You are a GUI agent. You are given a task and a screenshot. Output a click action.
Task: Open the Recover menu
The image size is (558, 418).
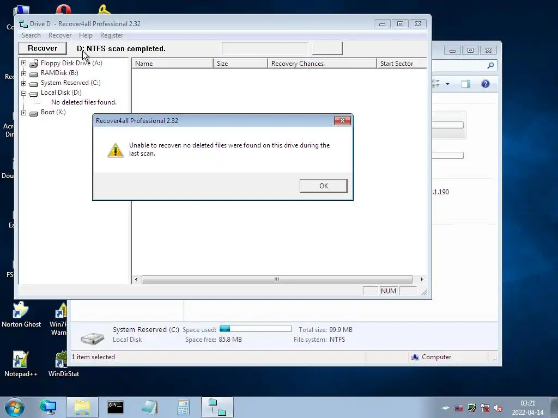(60, 35)
